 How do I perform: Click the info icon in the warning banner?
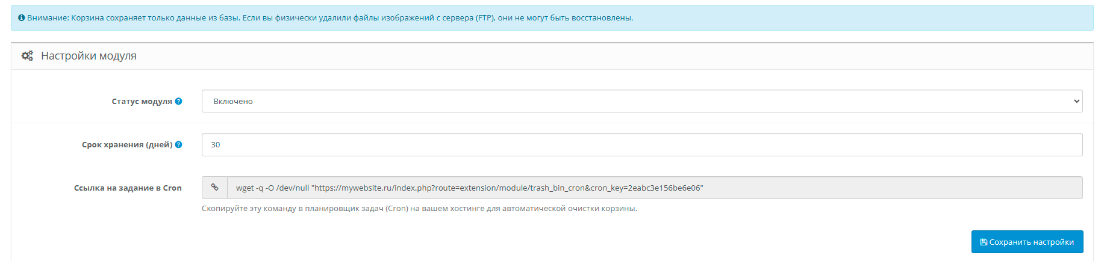22,18
